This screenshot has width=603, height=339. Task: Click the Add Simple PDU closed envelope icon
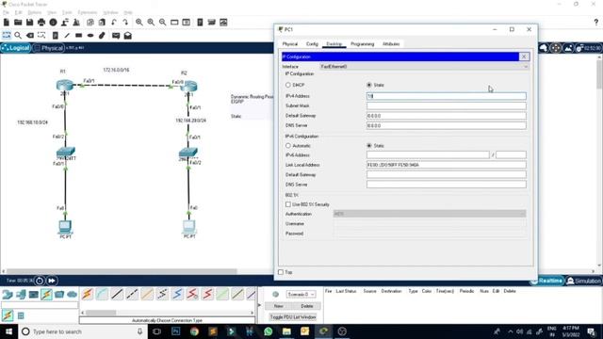coord(116,36)
